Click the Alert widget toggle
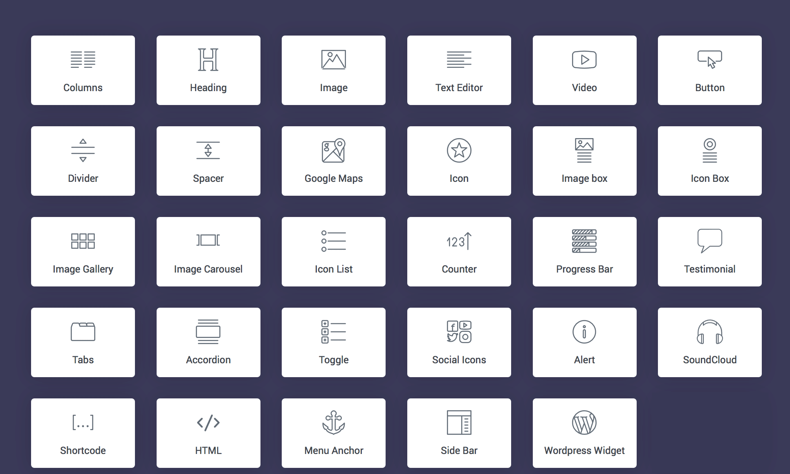 coord(583,342)
